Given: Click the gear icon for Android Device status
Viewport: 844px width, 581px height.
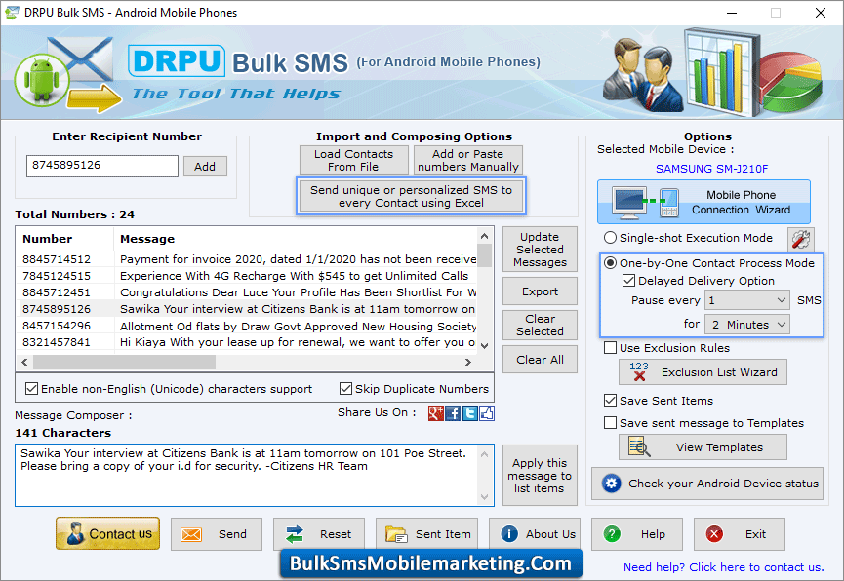Looking at the screenshot, I should tap(612, 484).
